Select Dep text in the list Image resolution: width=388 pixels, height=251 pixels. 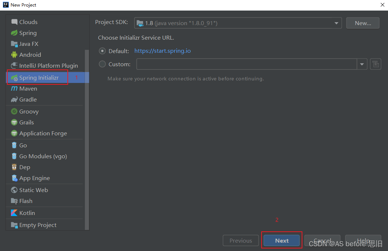coord(25,167)
